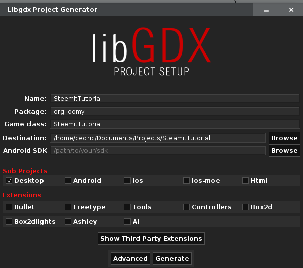The height and width of the screenshot is (268, 303).
Task: Check the Freetype extension
Action: click(68, 207)
